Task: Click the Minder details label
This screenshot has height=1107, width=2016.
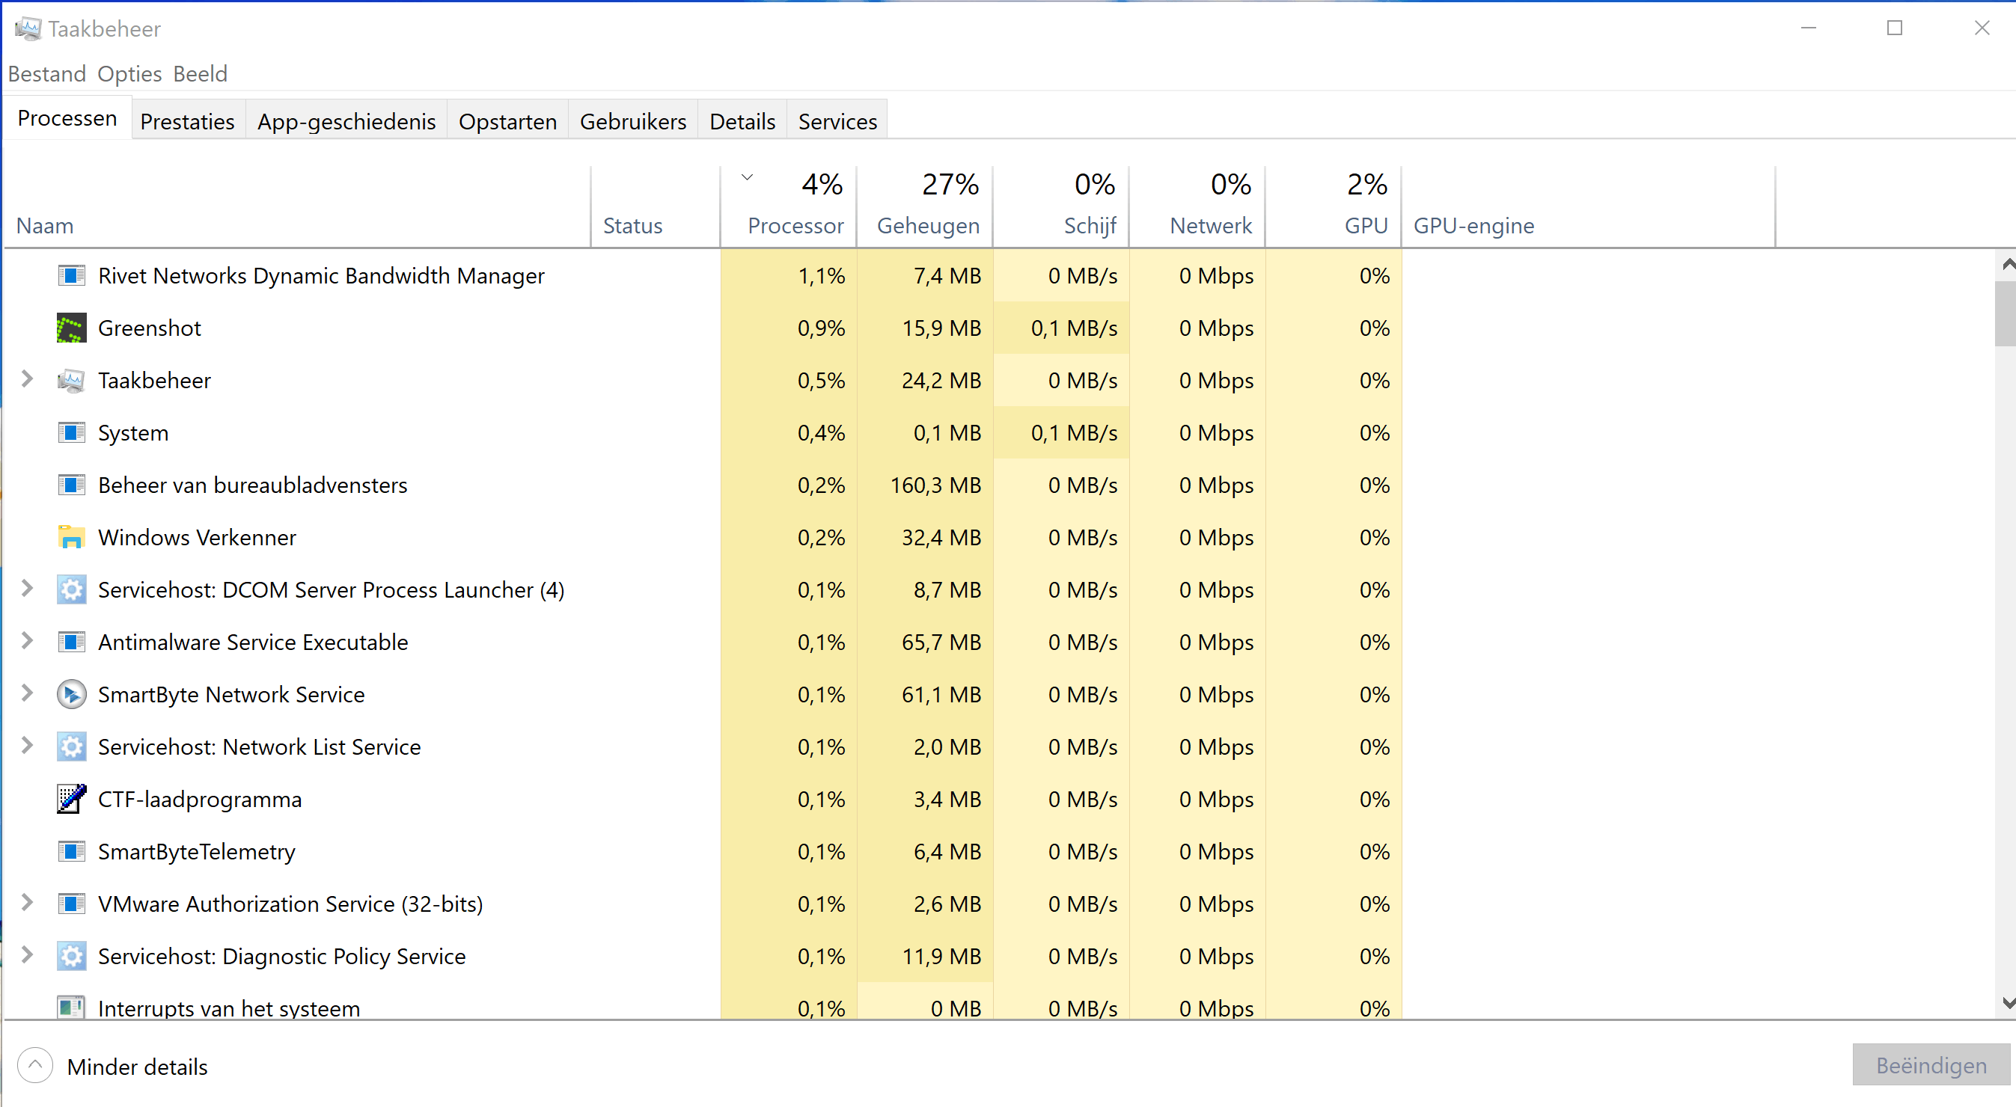Action: coord(138,1067)
